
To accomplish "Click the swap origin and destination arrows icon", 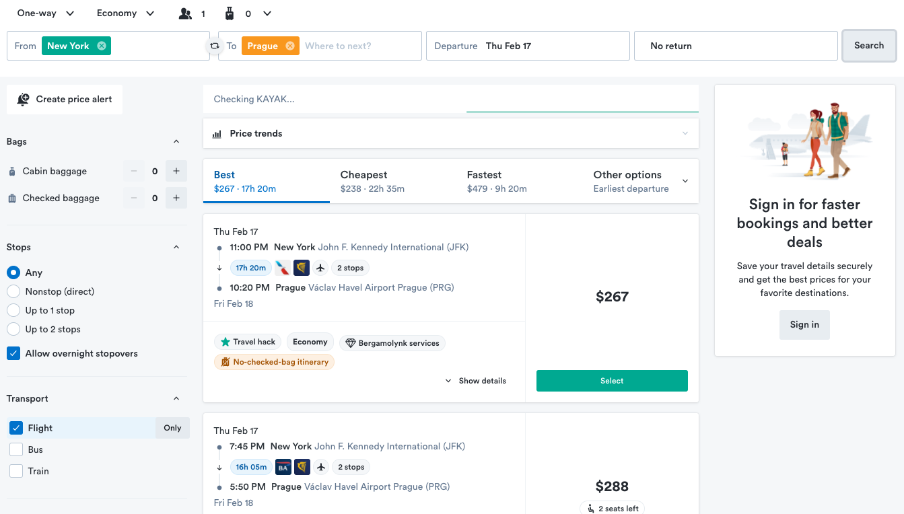I will (213, 45).
